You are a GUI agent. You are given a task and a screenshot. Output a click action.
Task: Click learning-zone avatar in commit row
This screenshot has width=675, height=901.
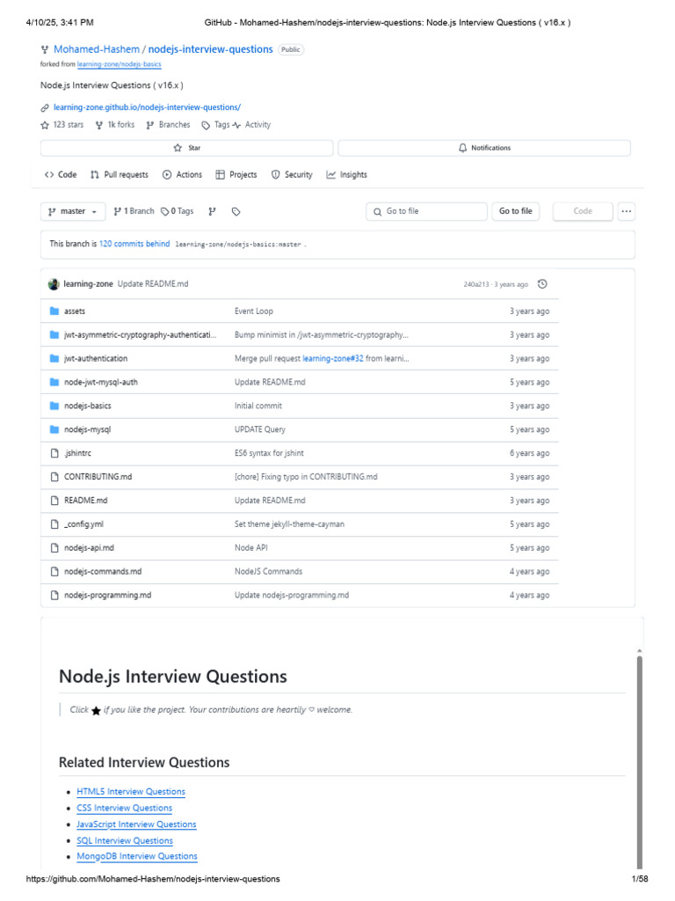pyautogui.click(x=54, y=284)
